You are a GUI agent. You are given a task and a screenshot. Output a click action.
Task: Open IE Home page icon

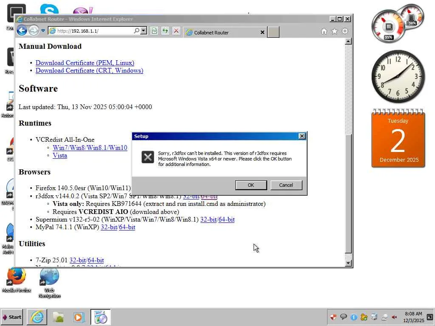324,31
